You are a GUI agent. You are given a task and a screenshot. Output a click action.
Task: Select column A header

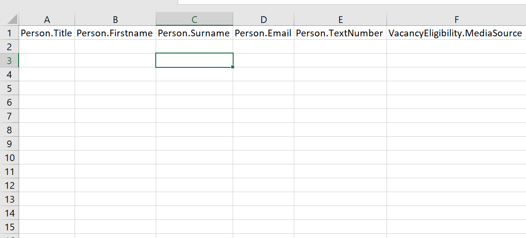47,19
